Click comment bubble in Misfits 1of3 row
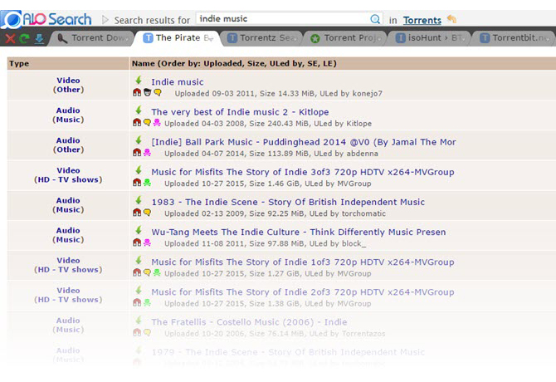 click(147, 272)
